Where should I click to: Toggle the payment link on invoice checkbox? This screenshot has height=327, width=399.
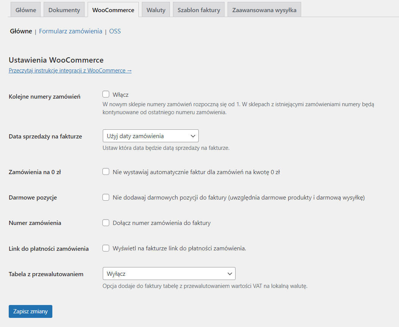tap(106, 248)
